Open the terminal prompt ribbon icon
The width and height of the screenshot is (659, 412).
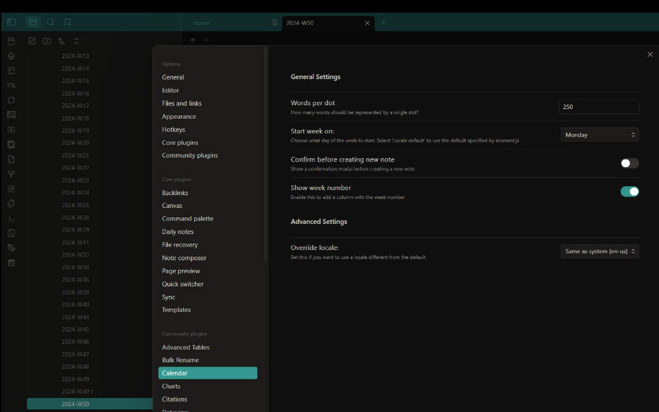11,218
